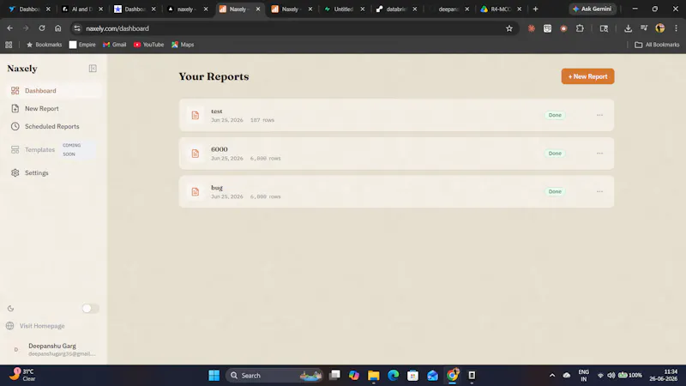Click the Templates layout icon
686x386 pixels.
pyautogui.click(x=15, y=149)
